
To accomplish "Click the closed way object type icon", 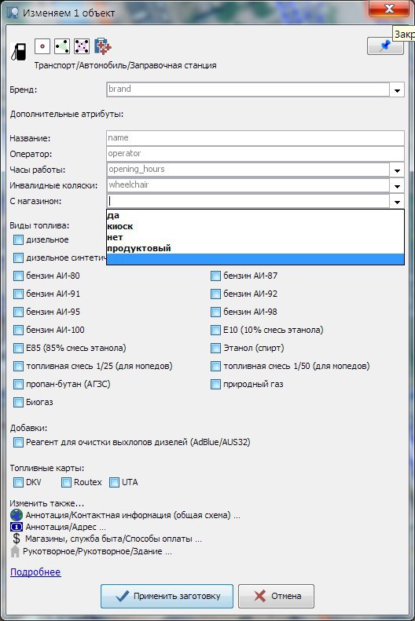I will tap(82, 46).
